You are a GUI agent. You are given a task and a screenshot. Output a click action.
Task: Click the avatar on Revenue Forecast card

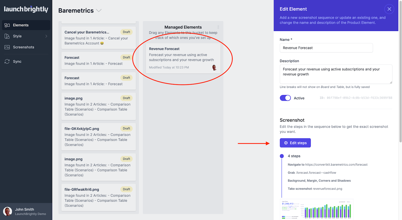pyautogui.click(x=214, y=67)
